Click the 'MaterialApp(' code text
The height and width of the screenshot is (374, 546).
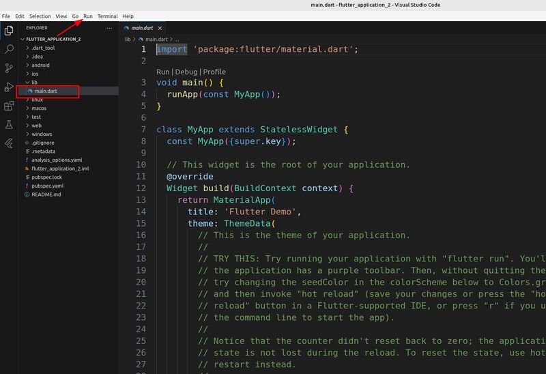pyautogui.click(x=244, y=200)
